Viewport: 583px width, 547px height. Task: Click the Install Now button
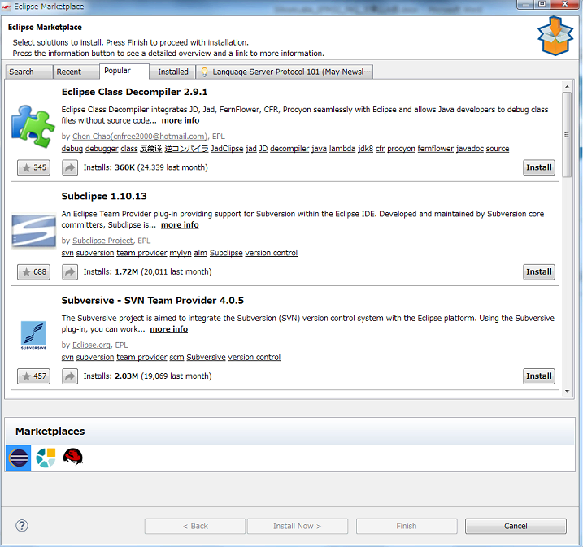pos(298,526)
